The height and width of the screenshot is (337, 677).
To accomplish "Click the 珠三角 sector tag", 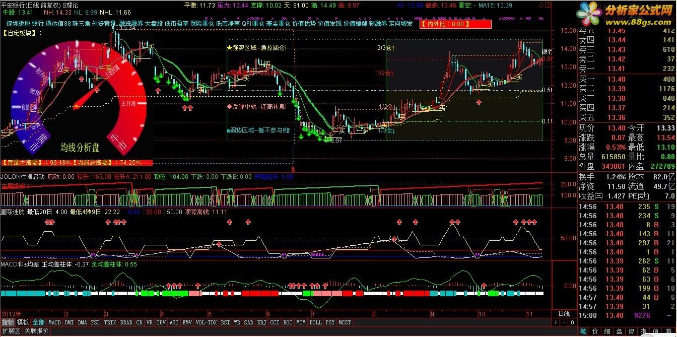I will point(81,23).
